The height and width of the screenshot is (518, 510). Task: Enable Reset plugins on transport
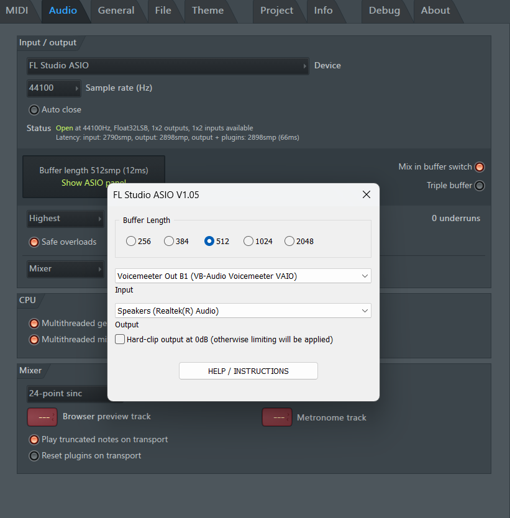tap(34, 455)
